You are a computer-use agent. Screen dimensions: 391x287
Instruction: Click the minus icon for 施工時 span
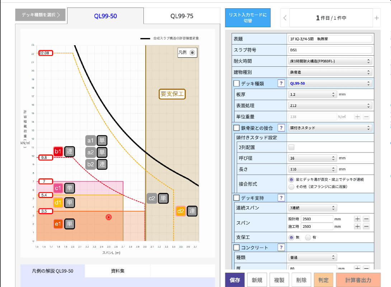pos(366,226)
